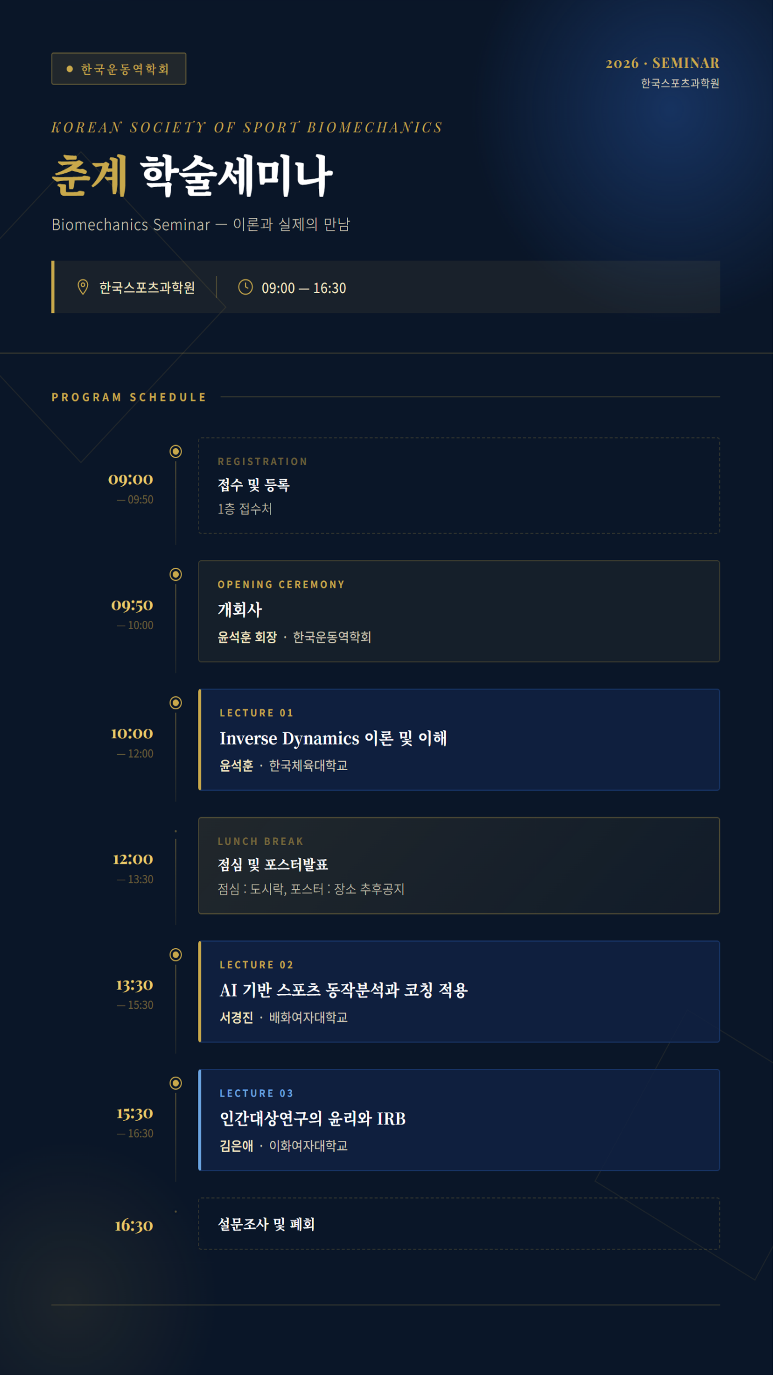Open the 인간대상연구의 윤리와 IRB lecture card
Image resolution: width=773 pixels, height=1375 pixels.
tap(459, 1120)
